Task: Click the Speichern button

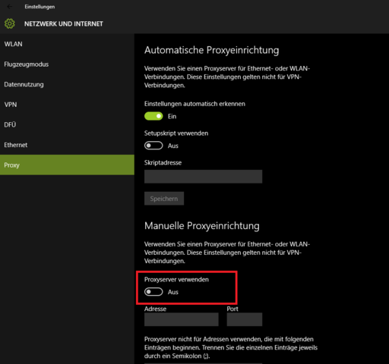Action: point(164,199)
